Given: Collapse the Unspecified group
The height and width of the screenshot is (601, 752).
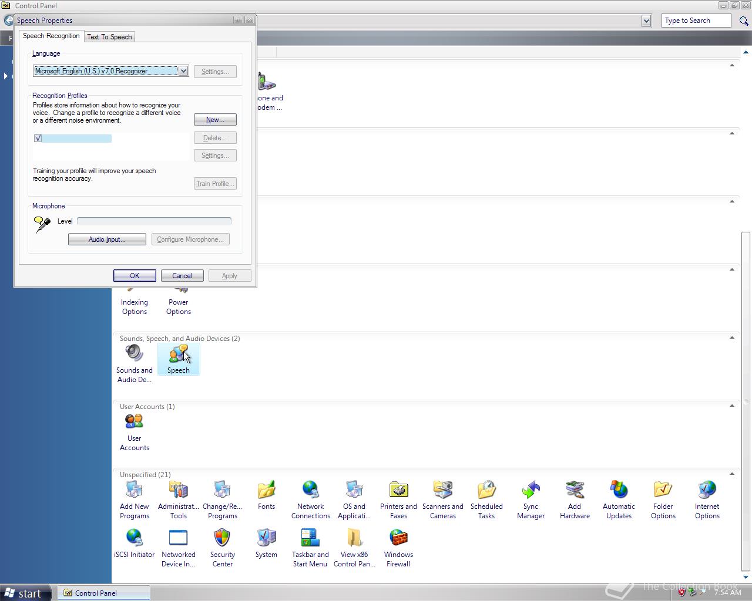Looking at the screenshot, I should point(732,474).
